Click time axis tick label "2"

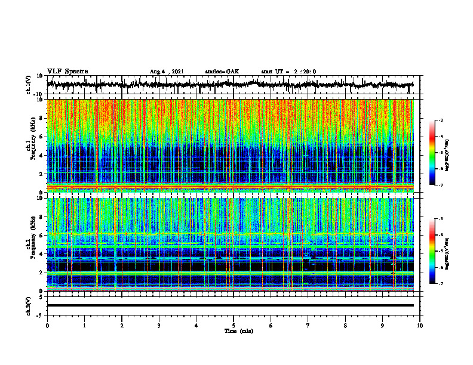coord(122,326)
